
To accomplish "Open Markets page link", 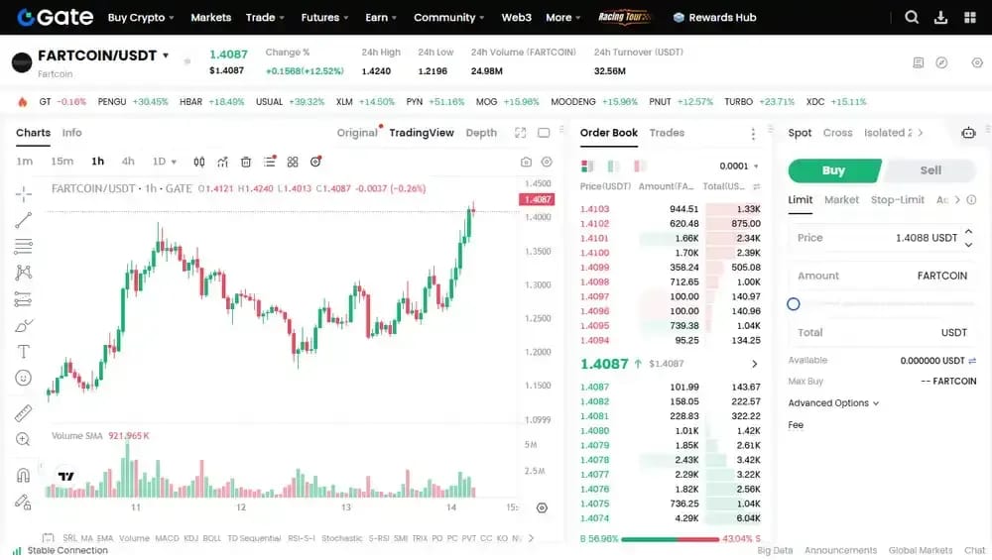I will [210, 18].
